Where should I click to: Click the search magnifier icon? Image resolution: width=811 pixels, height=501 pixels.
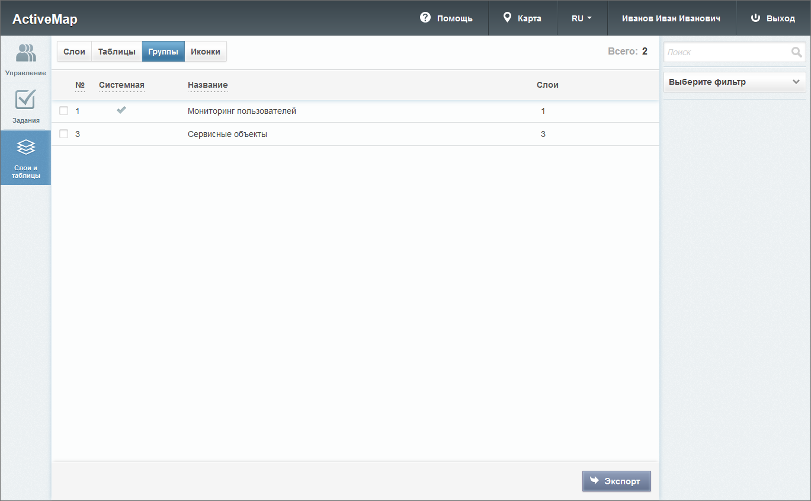(796, 52)
